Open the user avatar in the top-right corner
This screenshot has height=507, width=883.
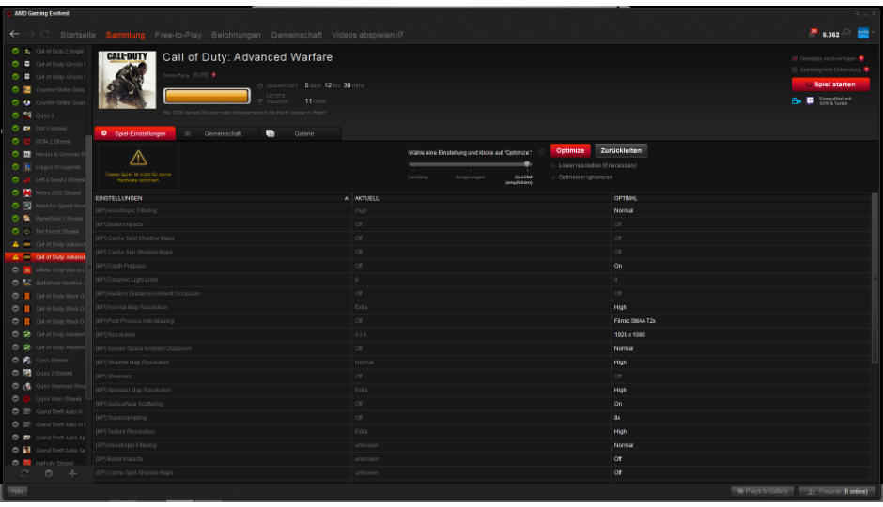[x=862, y=33]
